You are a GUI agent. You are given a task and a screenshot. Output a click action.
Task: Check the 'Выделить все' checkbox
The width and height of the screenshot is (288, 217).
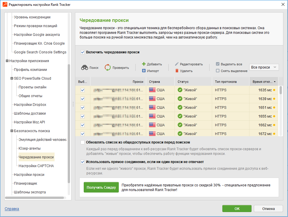tap(218, 64)
